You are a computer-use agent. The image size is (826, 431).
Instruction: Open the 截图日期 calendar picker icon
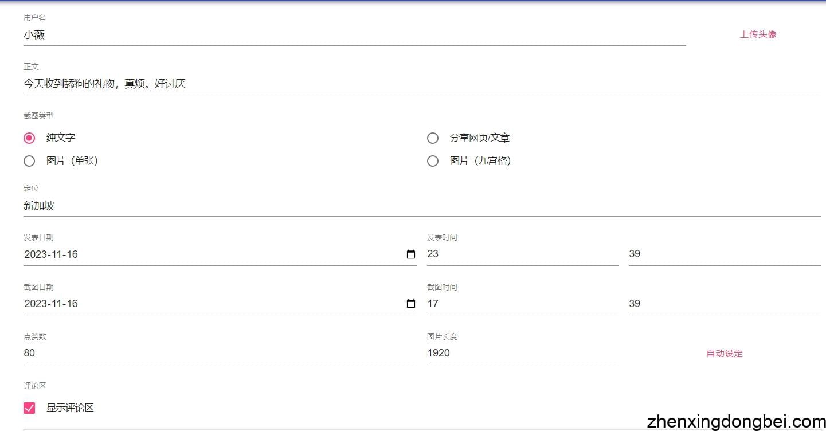pos(411,304)
